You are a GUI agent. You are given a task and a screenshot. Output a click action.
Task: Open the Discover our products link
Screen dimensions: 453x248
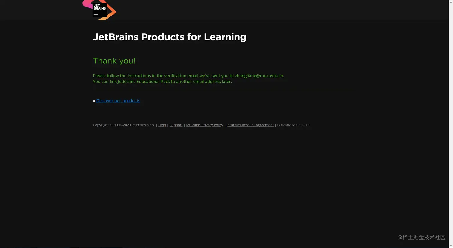click(118, 101)
